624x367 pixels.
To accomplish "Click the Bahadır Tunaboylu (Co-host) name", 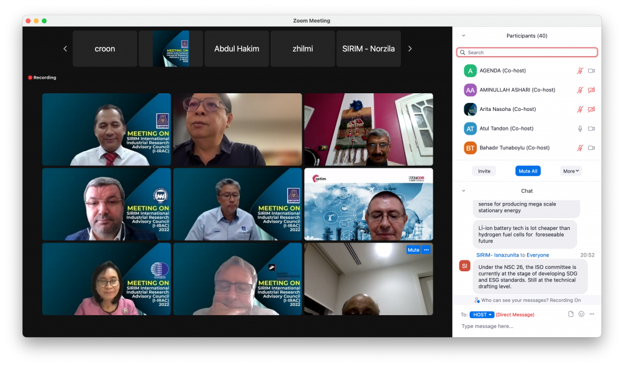I will [514, 148].
